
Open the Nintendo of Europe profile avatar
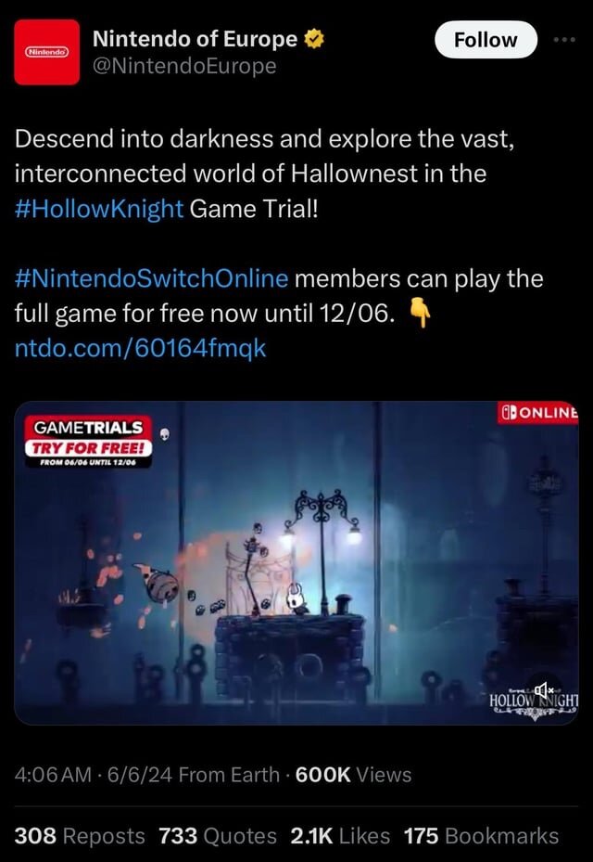tap(46, 52)
